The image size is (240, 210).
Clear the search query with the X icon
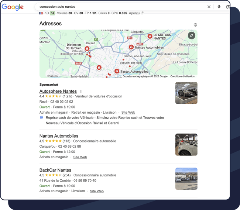[x=209, y=7]
